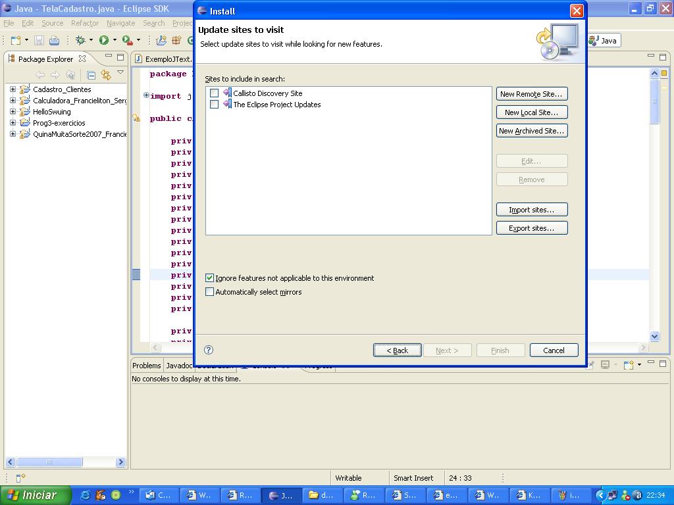Screen dimensions: 674x505
Task: Expand the Prog3-exercicios project node
Action: [x=13, y=123]
